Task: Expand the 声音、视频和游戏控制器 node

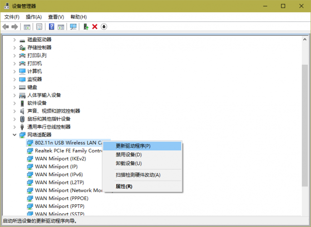Action: [x=15, y=111]
